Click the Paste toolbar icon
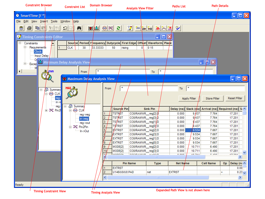265x199 pixels. tap(43, 28)
